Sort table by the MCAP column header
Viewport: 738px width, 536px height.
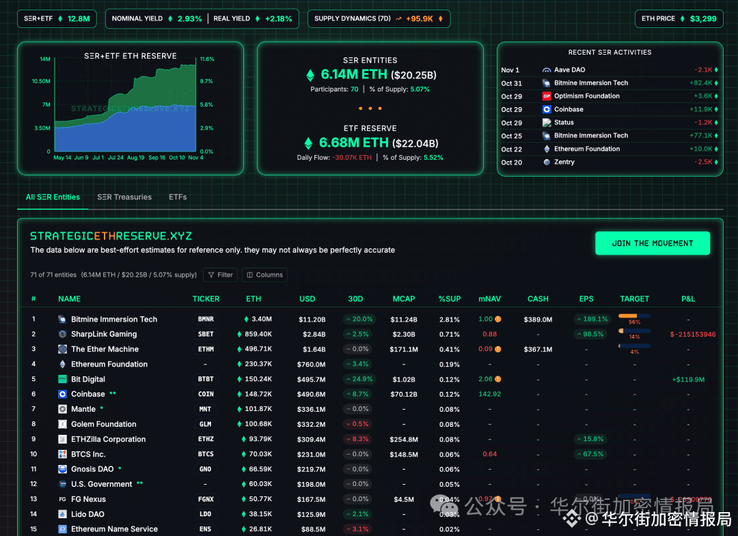[404, 299]
